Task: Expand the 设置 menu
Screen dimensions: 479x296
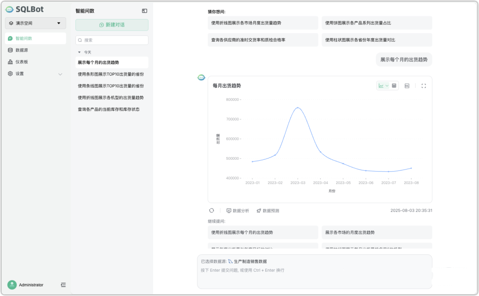Action: coord(35,74)
